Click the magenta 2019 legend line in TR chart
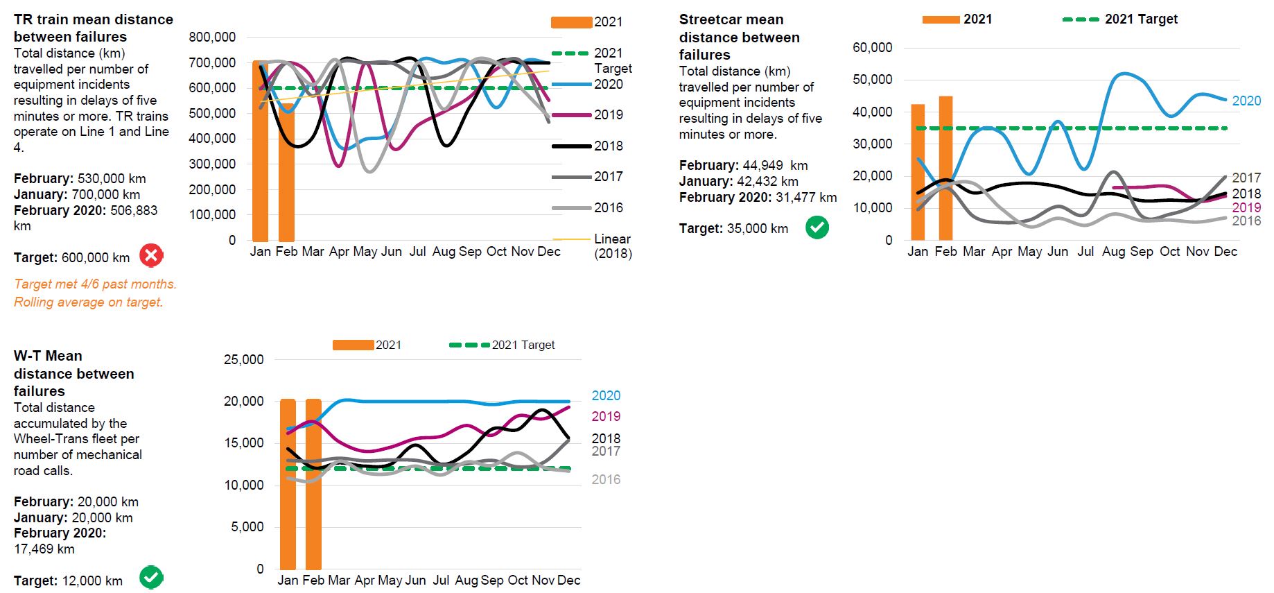 coord(571,115)
